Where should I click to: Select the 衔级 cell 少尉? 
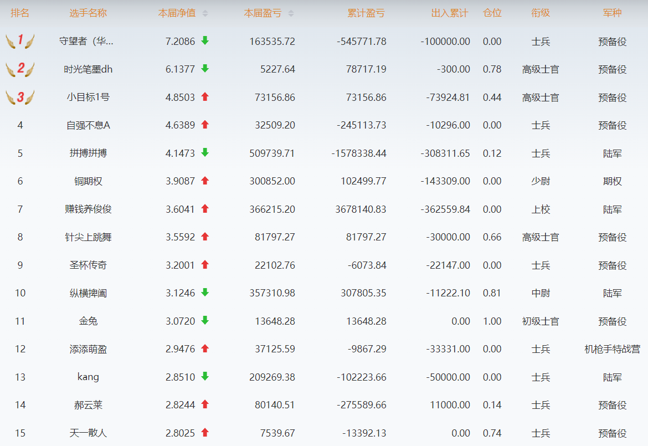pos(541,182)
